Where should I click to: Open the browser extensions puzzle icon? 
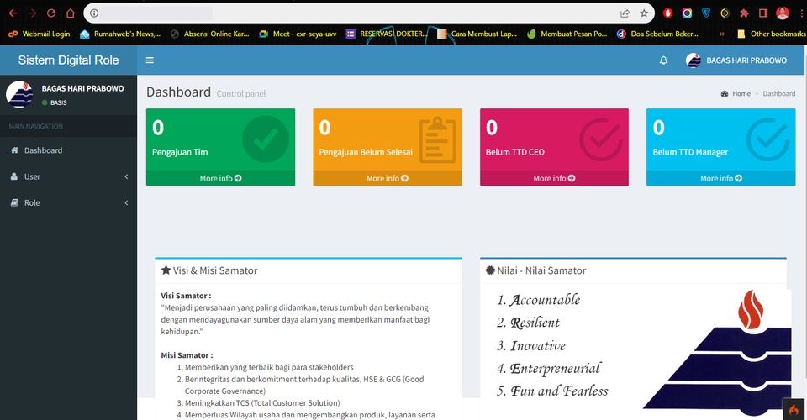tap(744, 13)
